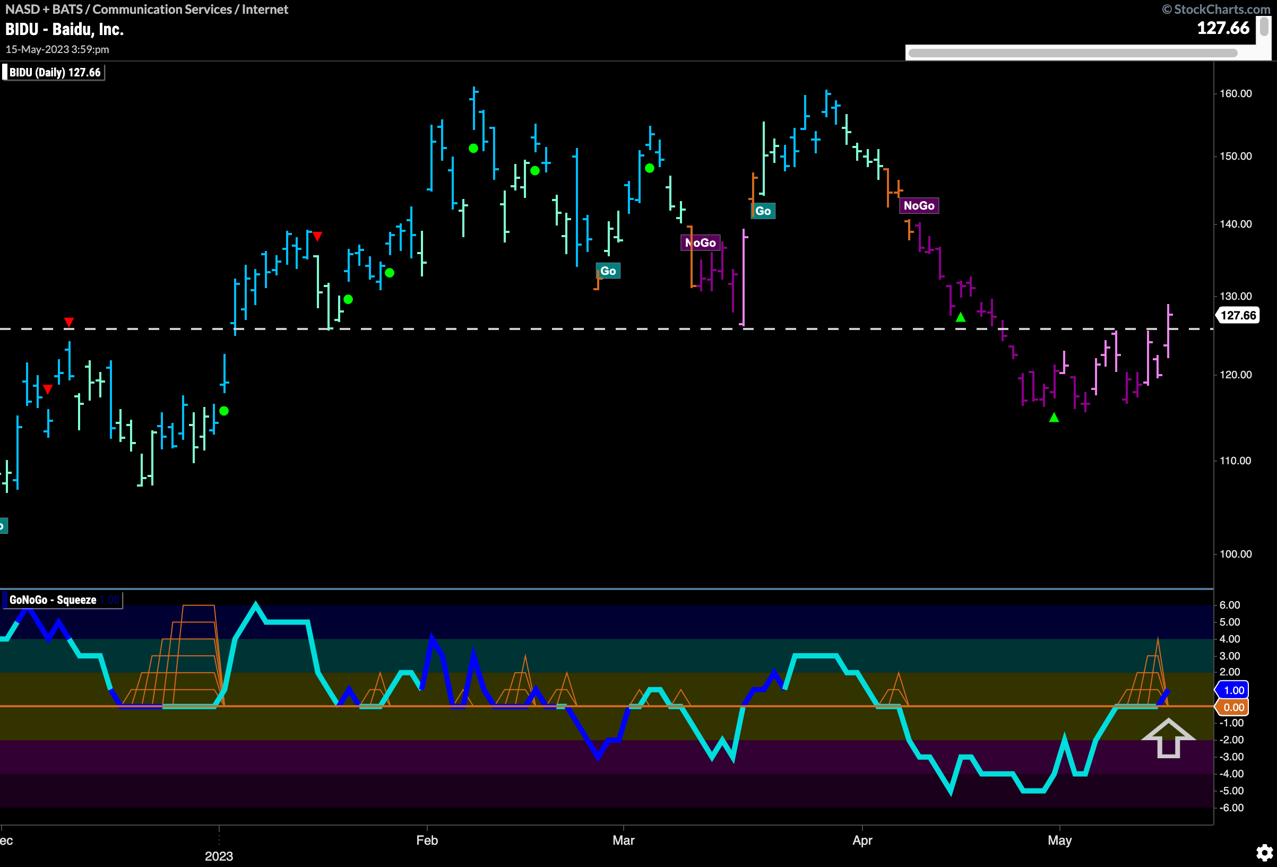
Task: Click the blue 1.00 oscillator value tag
Action: coord(1232,690)
